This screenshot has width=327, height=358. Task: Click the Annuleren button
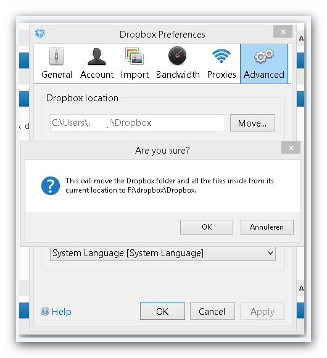coord(267,227)
